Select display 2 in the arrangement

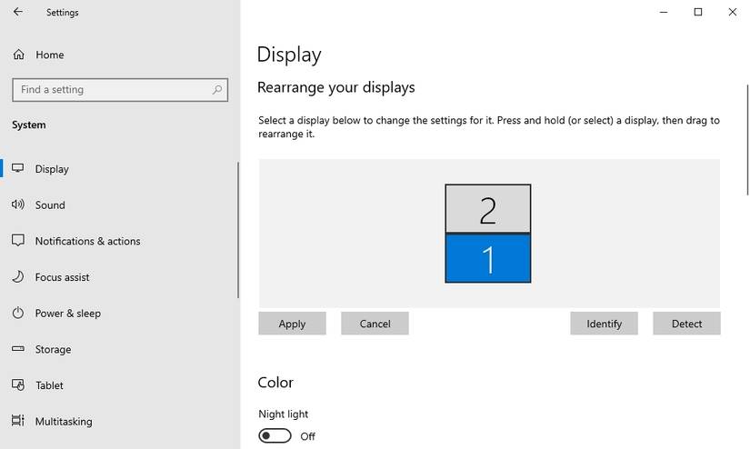tap(487, 209)
